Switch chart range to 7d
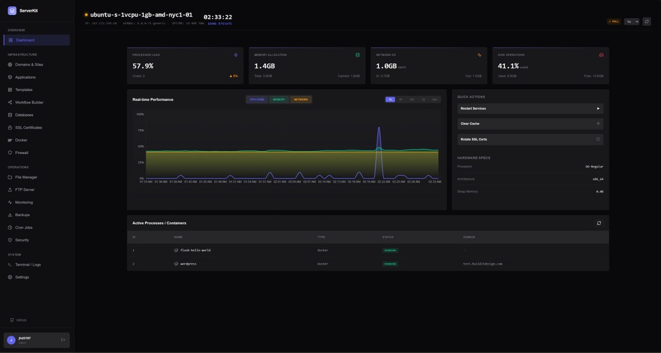 click(x=423, y=100)
